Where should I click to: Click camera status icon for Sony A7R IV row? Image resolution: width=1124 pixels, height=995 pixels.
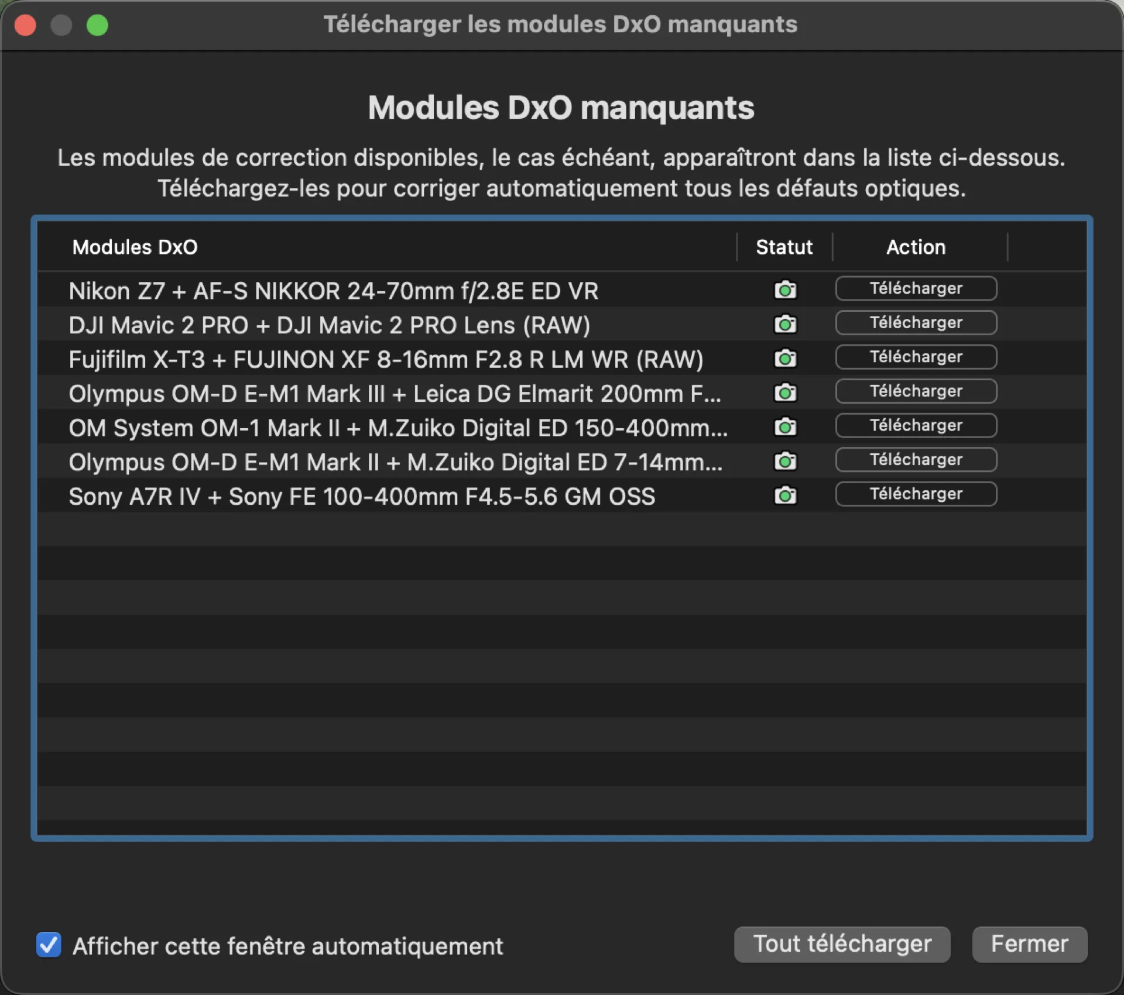coord(785,495)
